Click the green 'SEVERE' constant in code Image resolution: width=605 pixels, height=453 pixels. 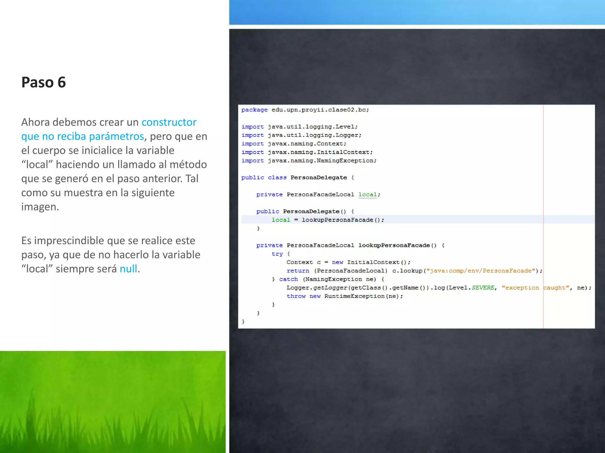(483, 288)
